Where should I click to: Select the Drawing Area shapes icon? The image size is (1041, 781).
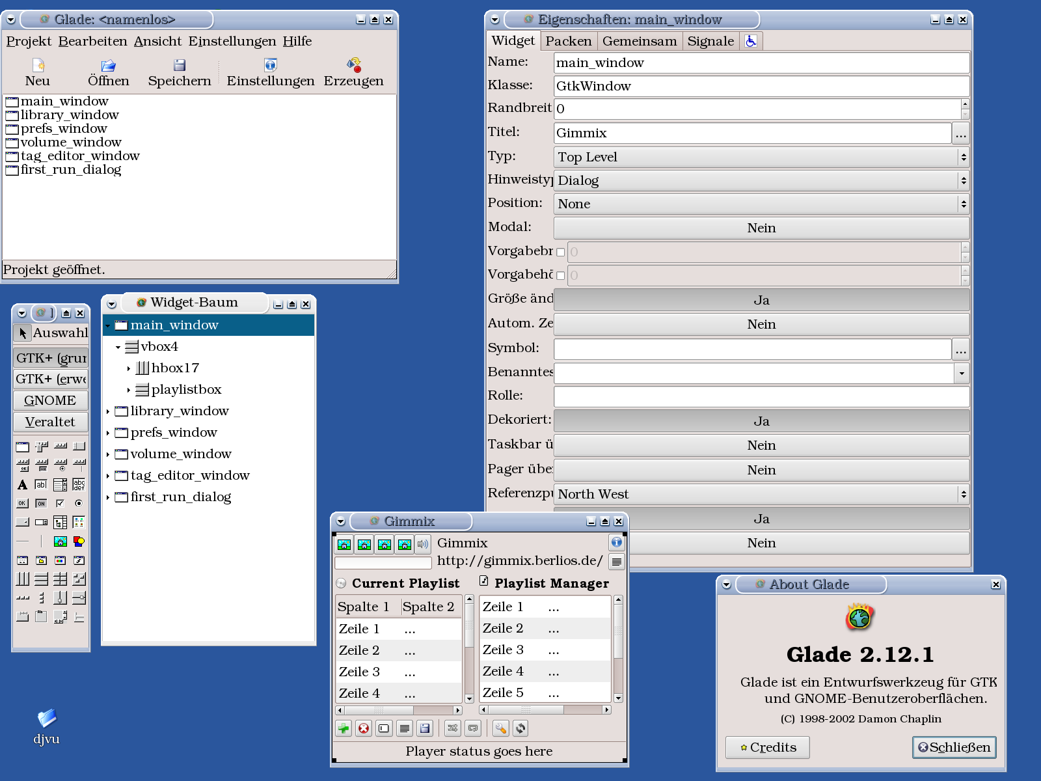[79, 541]
